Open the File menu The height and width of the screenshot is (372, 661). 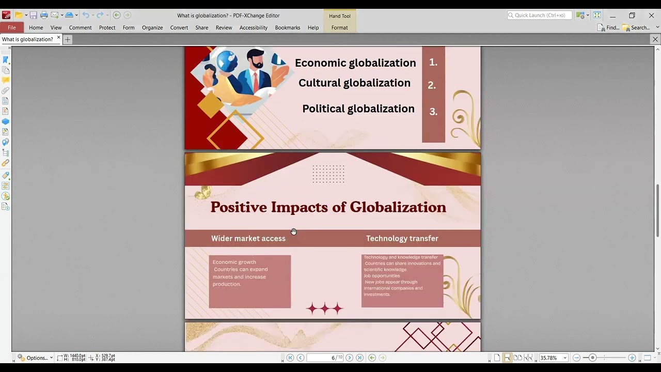pos(12,27)
